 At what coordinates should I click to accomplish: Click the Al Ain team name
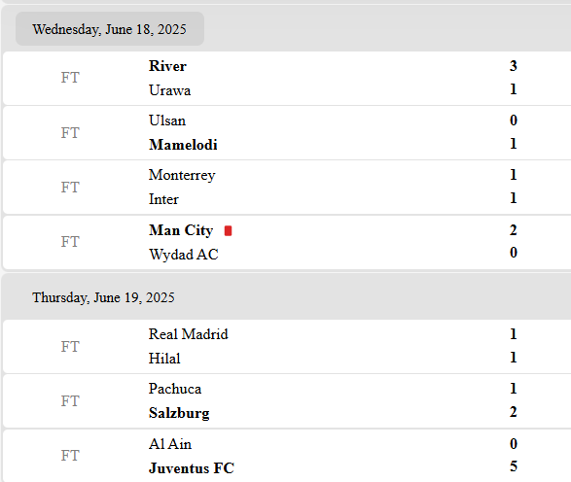[170, 444]
